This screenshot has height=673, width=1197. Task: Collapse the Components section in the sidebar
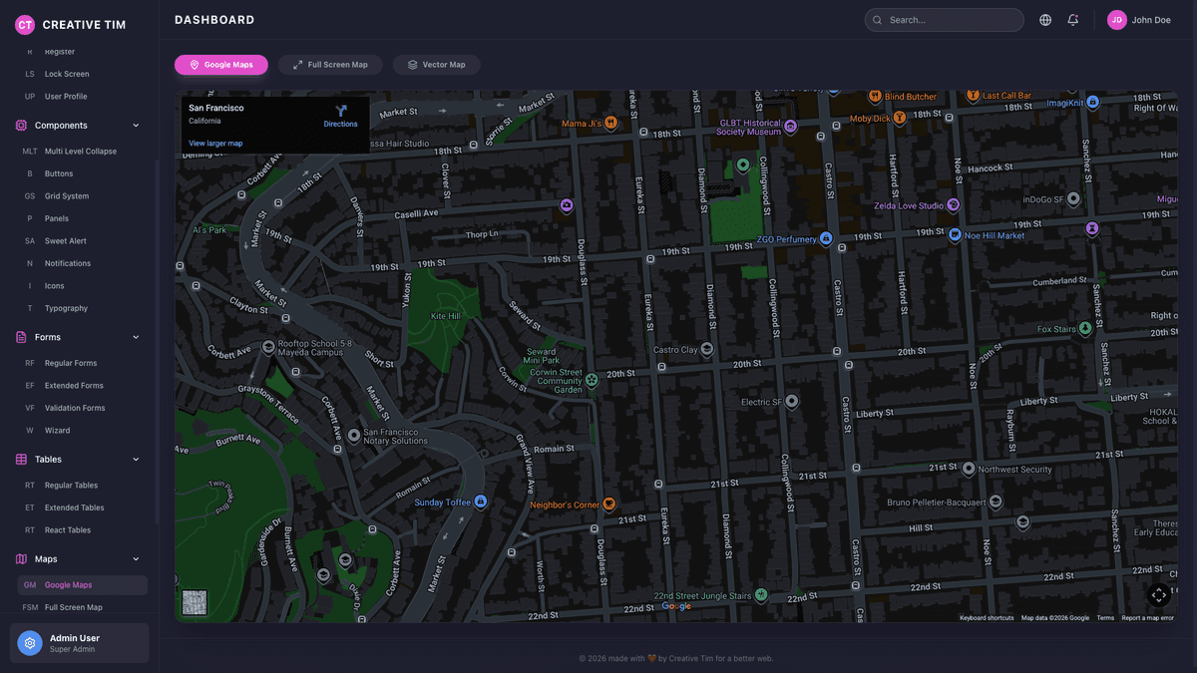tap(136, 125)
